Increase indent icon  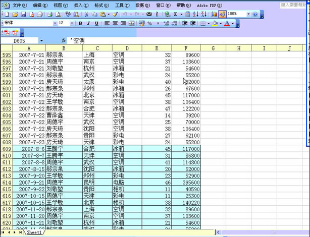pos(193,24)
